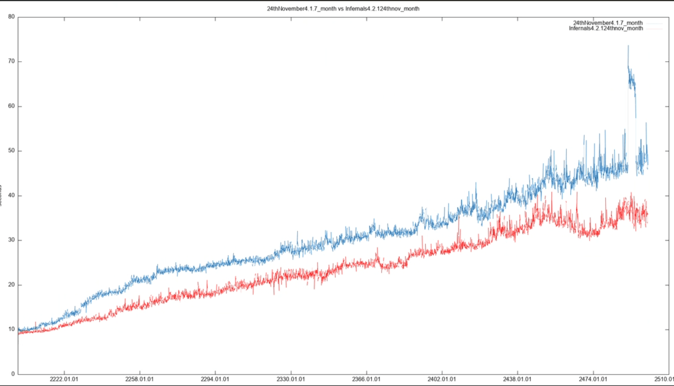674x386 pixels.
Task: Click the y-axis label 50
Action: pos(12,151)
